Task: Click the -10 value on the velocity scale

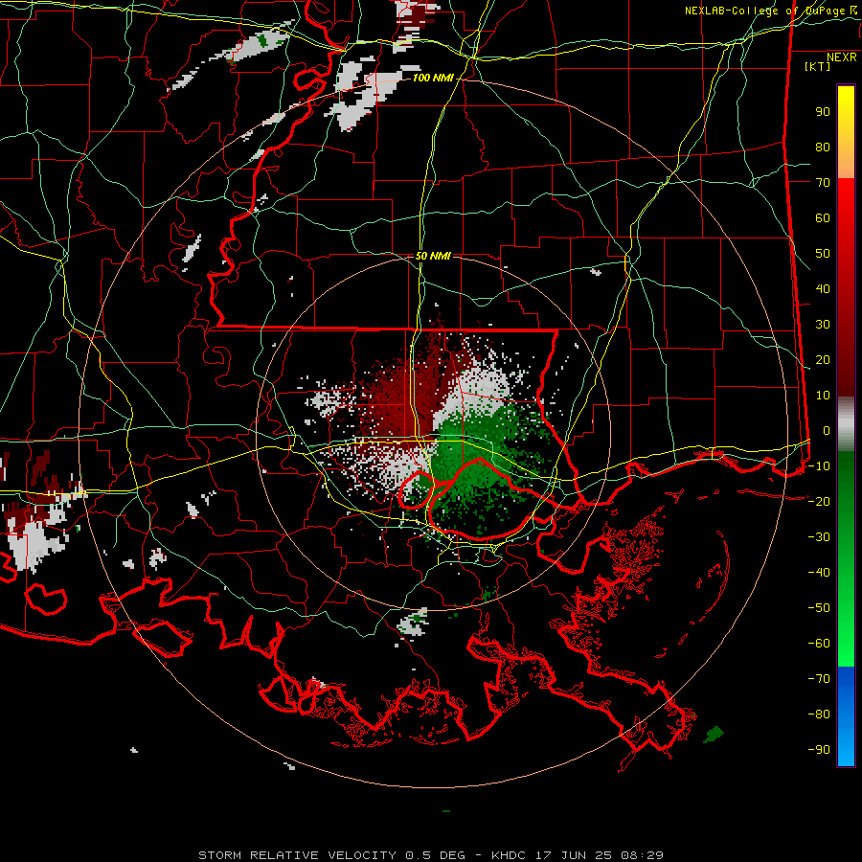Action: pos(819,466)
